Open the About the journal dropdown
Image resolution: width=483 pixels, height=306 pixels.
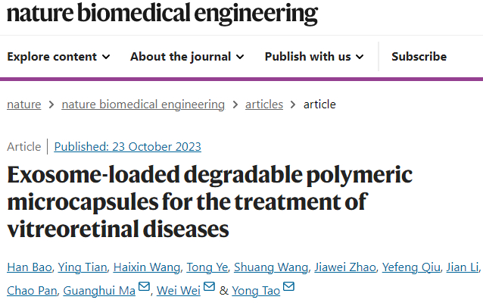coord(186,56)
